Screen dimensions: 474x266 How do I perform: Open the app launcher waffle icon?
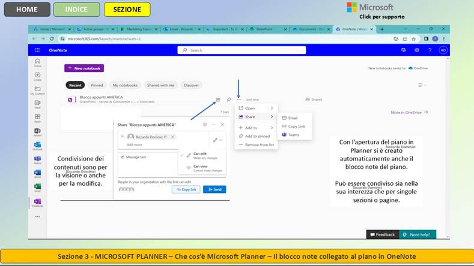coord(37,50)
